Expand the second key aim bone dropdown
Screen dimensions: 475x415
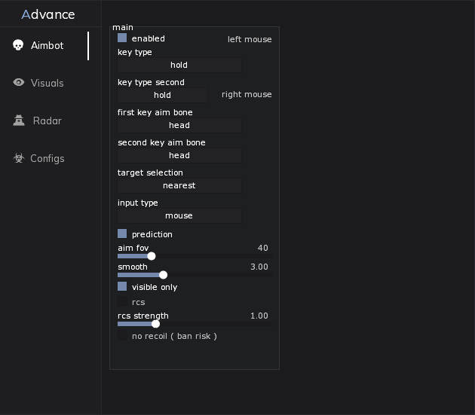pos(179,155)
